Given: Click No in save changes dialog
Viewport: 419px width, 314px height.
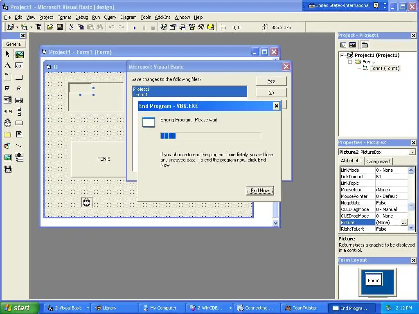Looking at the screenshot, I should click(x=271, y=92).
